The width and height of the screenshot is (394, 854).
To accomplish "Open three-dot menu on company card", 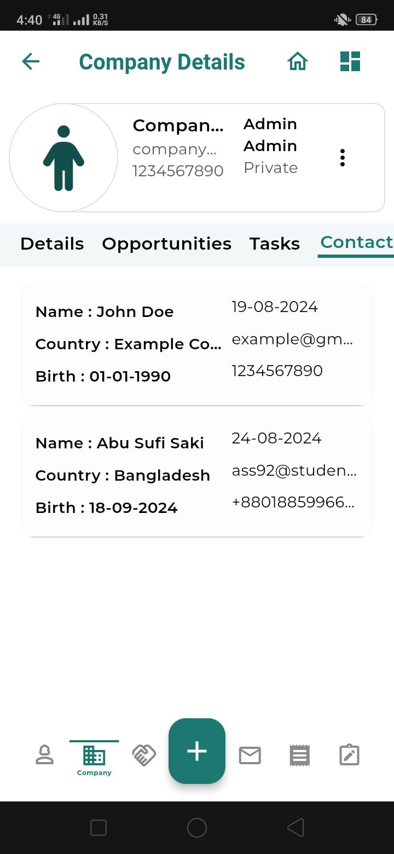I will pos(343,158).
